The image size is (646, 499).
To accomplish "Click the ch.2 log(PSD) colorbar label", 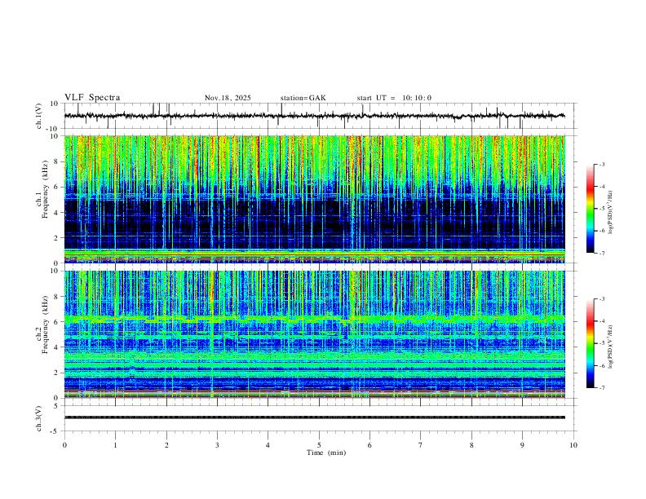I will [611, 347].
